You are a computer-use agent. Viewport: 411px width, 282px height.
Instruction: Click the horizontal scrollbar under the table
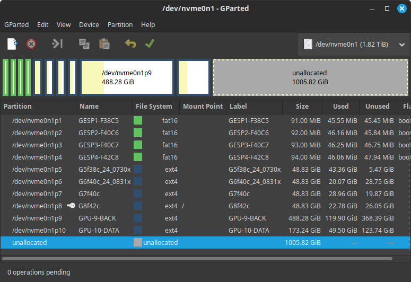point(197,259)
